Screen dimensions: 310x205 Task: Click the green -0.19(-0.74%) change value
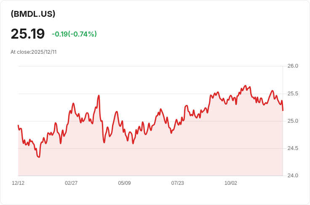pyautogui.click(x=74, y=34)
